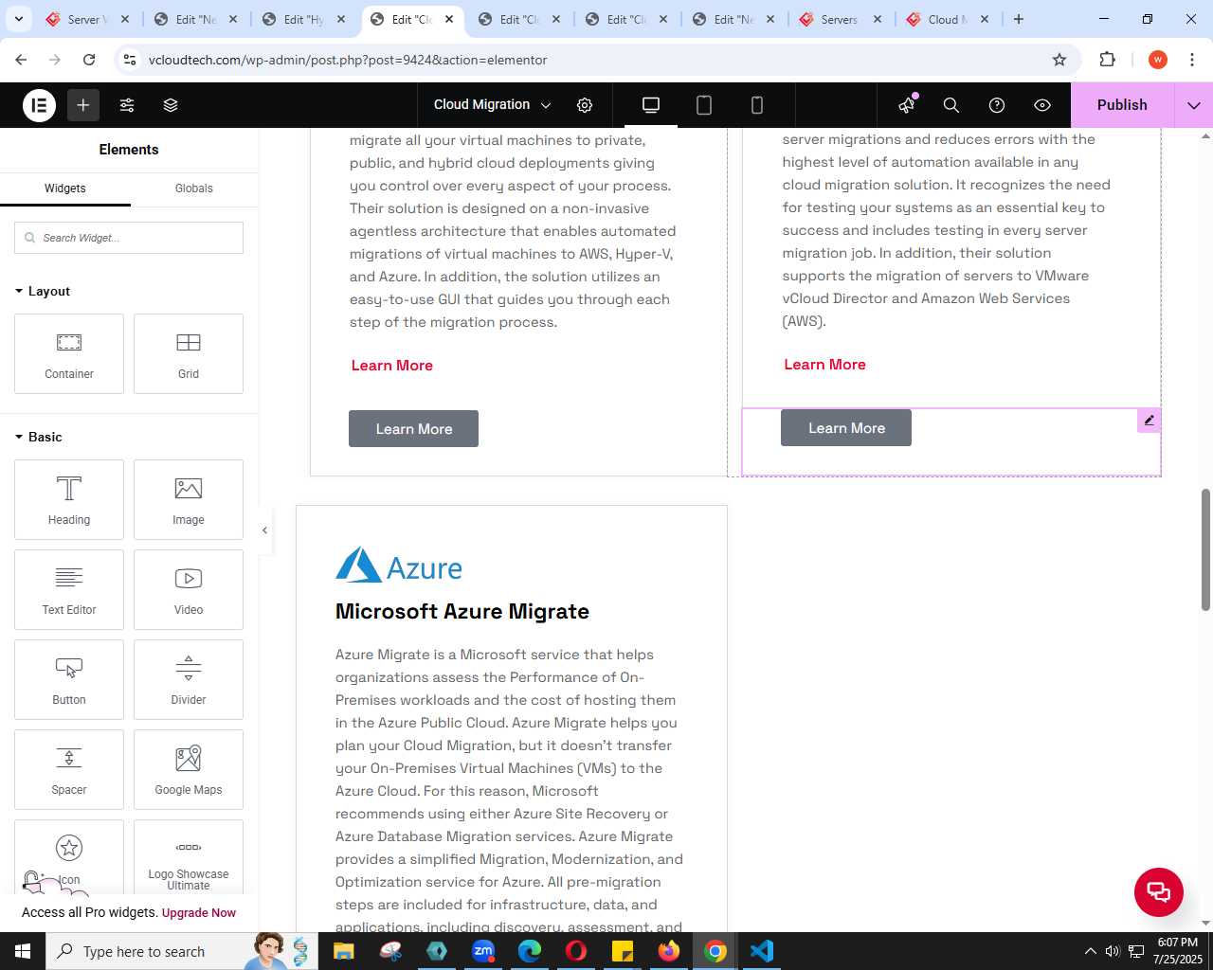Collapse the Elements panel with arrow handle

[264, 530]
